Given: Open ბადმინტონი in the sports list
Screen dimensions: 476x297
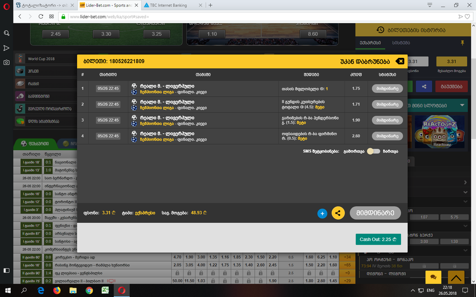Looking at the screenshot, I should tap(46, 96).
